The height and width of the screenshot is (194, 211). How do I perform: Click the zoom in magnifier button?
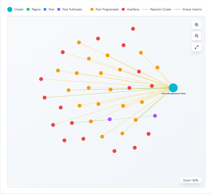tap(196, 25)
